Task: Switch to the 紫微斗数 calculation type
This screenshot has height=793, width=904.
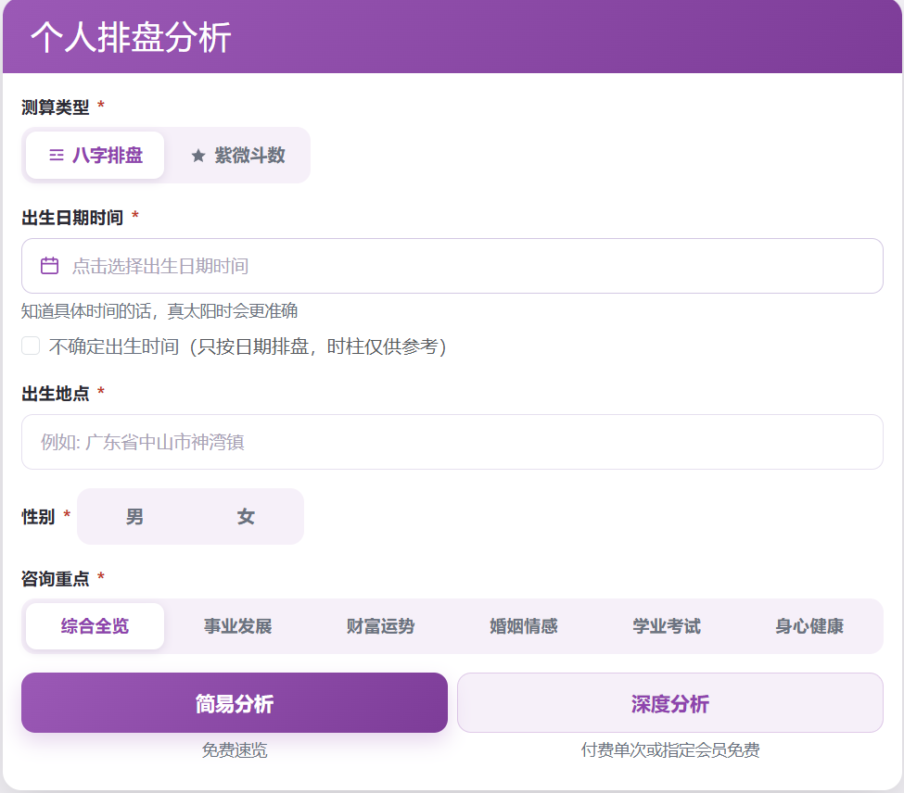Action: (x=237, y=155)
